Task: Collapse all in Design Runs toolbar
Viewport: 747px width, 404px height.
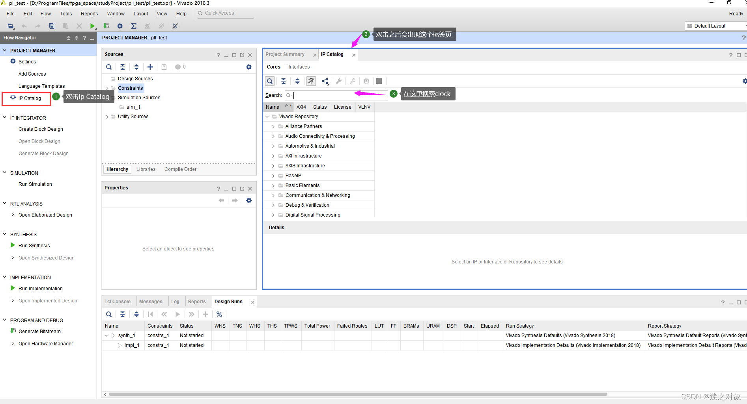Action: pyautogui.click(x=123, y=314)
